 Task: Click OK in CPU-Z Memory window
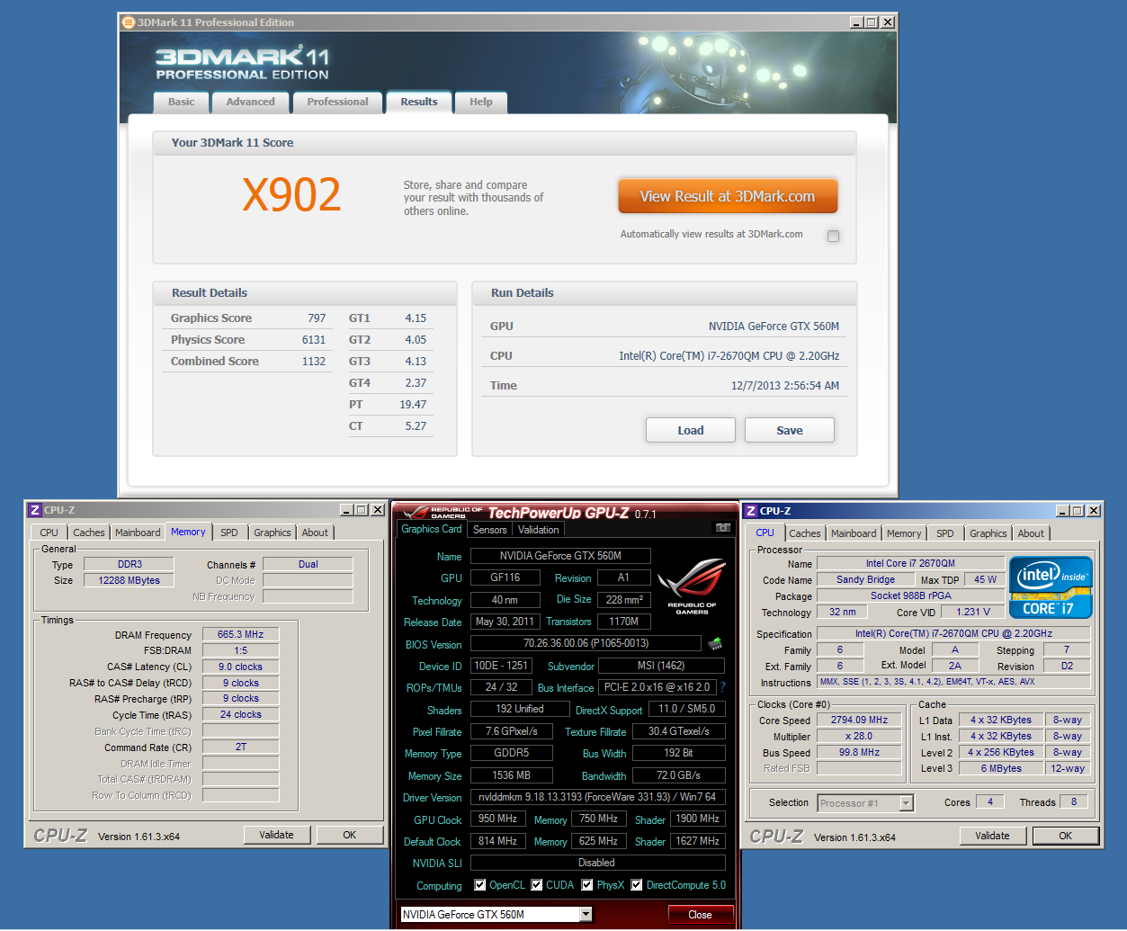(350, 835)
